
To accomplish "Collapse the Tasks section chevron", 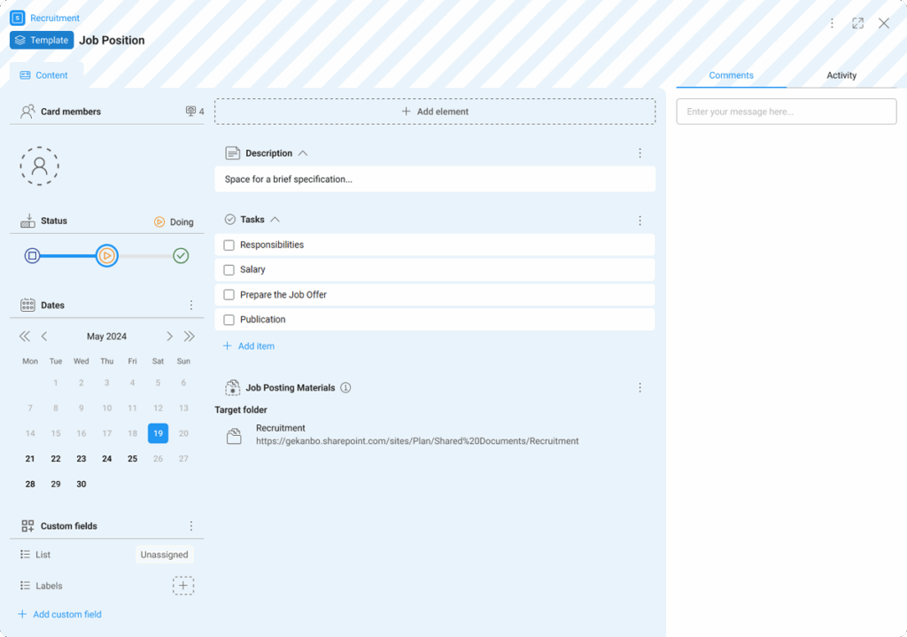I will point(275,220).
